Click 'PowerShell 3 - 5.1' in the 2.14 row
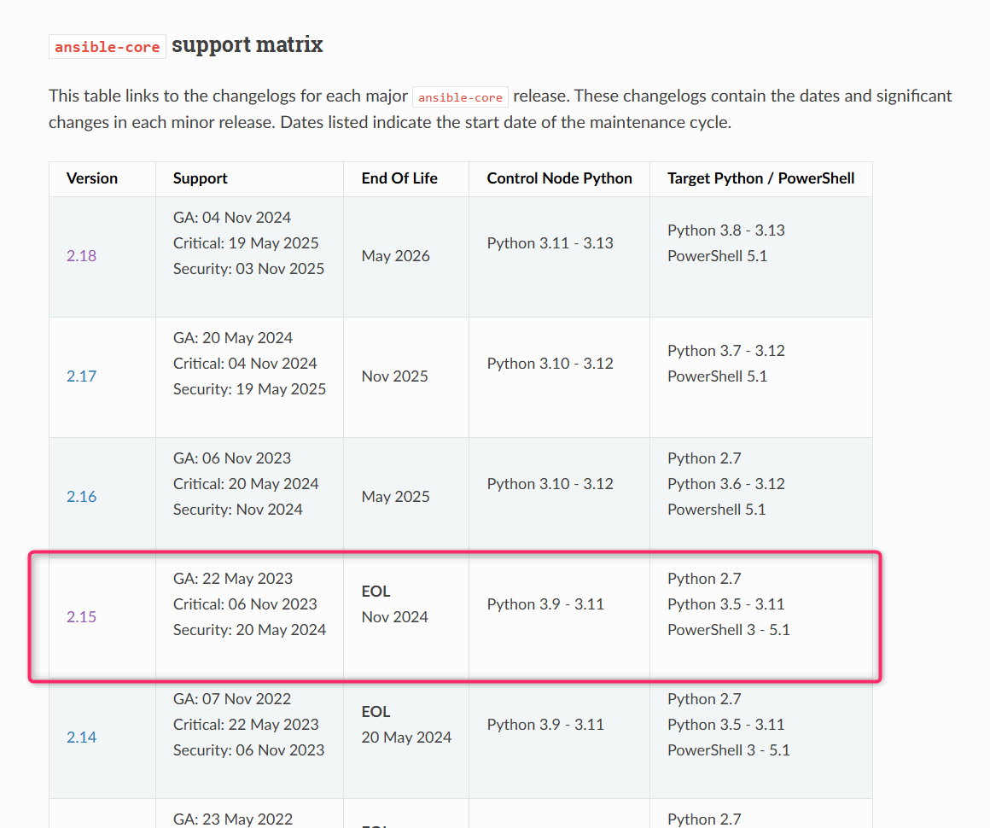The image size is (990, 828). point(729,750)
